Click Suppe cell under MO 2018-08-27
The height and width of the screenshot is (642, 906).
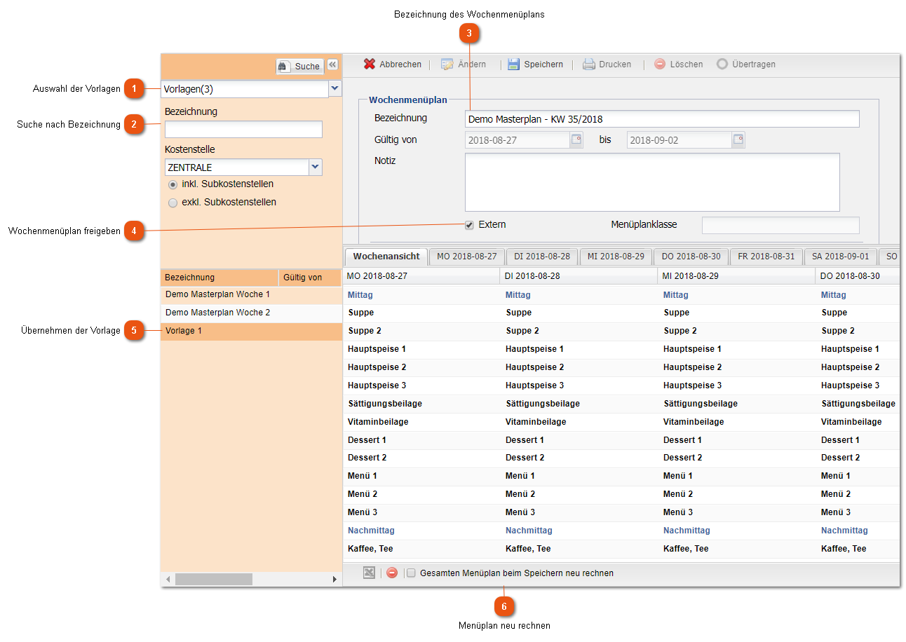tap(421, 313)
